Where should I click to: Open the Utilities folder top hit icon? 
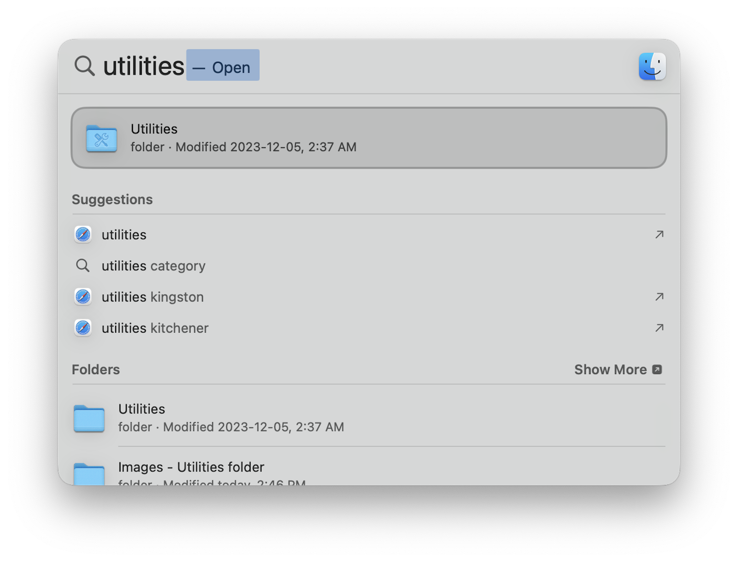pos(101,138)
